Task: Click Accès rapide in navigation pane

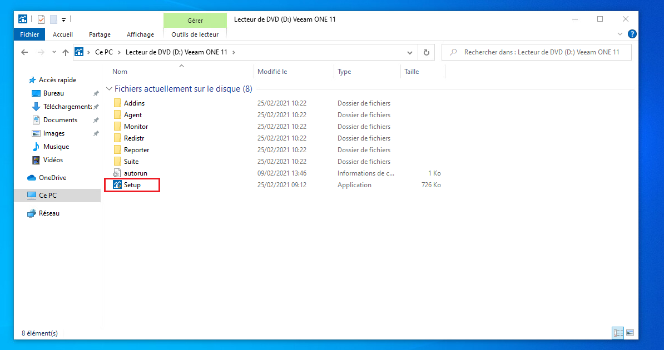Action: (58, 80)
